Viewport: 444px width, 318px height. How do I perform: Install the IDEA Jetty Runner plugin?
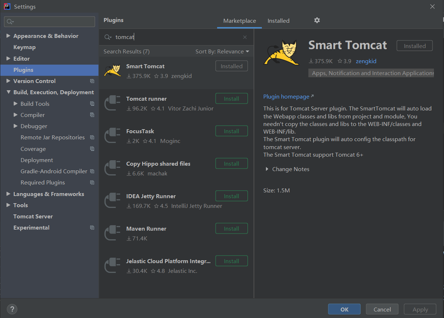[x=232, y=196]
